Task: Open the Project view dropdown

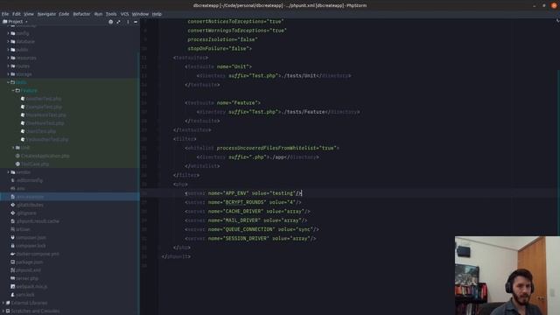Action: click(x=15, y=22)
